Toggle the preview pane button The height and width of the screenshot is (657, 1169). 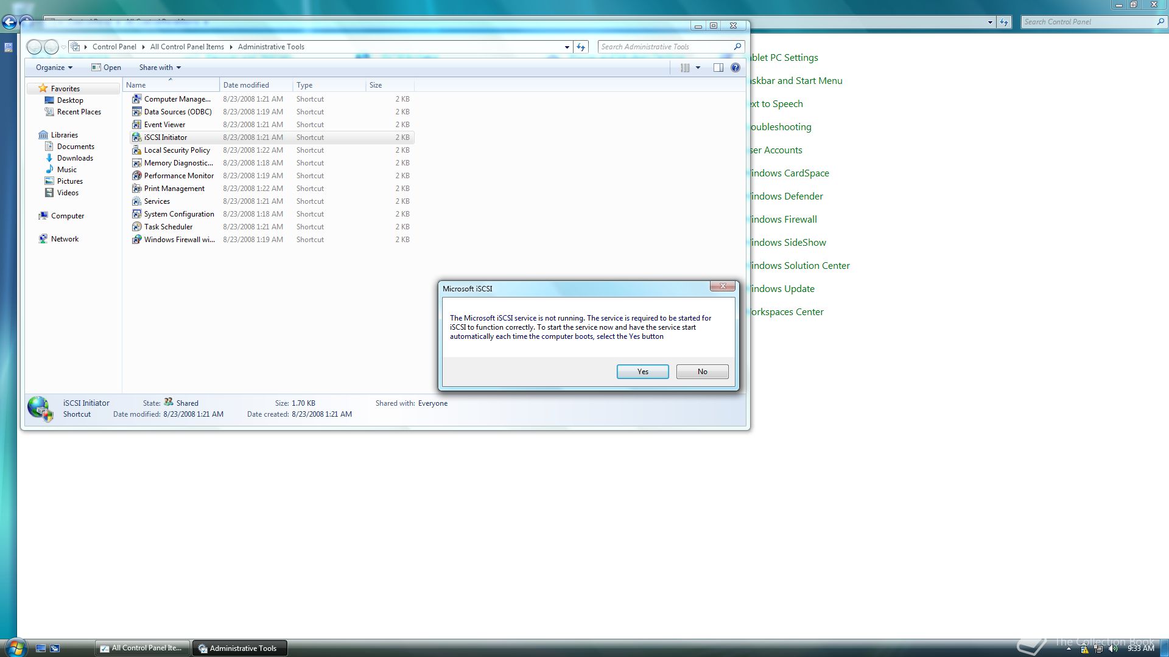pos(718,68)
